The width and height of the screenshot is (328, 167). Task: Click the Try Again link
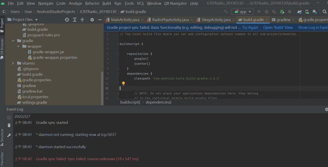pos(250,28)
